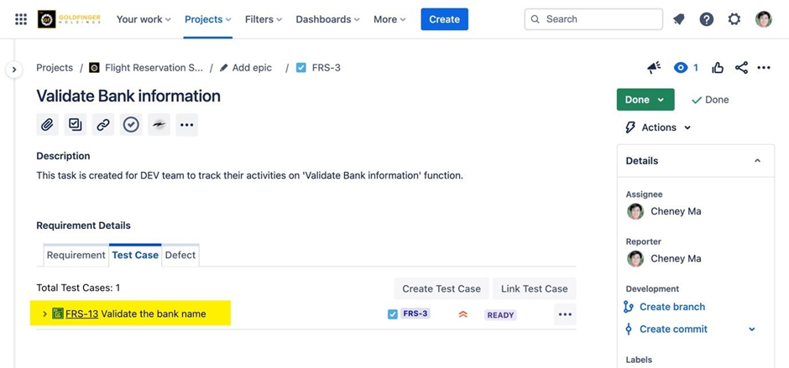Open the app switcher grid icon
The height and width of the screenshot is (368, 789).
tap(21, 19)
